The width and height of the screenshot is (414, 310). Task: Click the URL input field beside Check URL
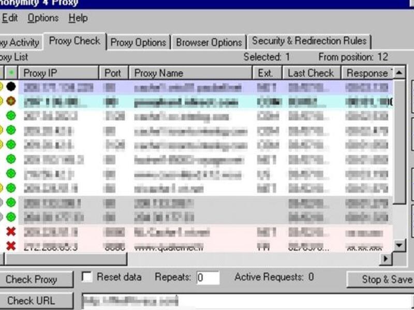pos(248,301)
